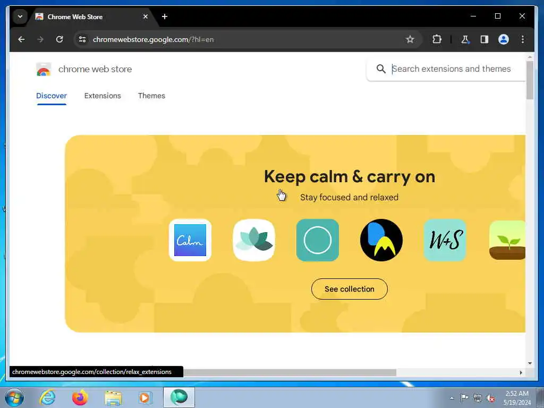Screen dimensions: 544x408
Task: Click the active browser taskbar icon
Action: point(179,397)
